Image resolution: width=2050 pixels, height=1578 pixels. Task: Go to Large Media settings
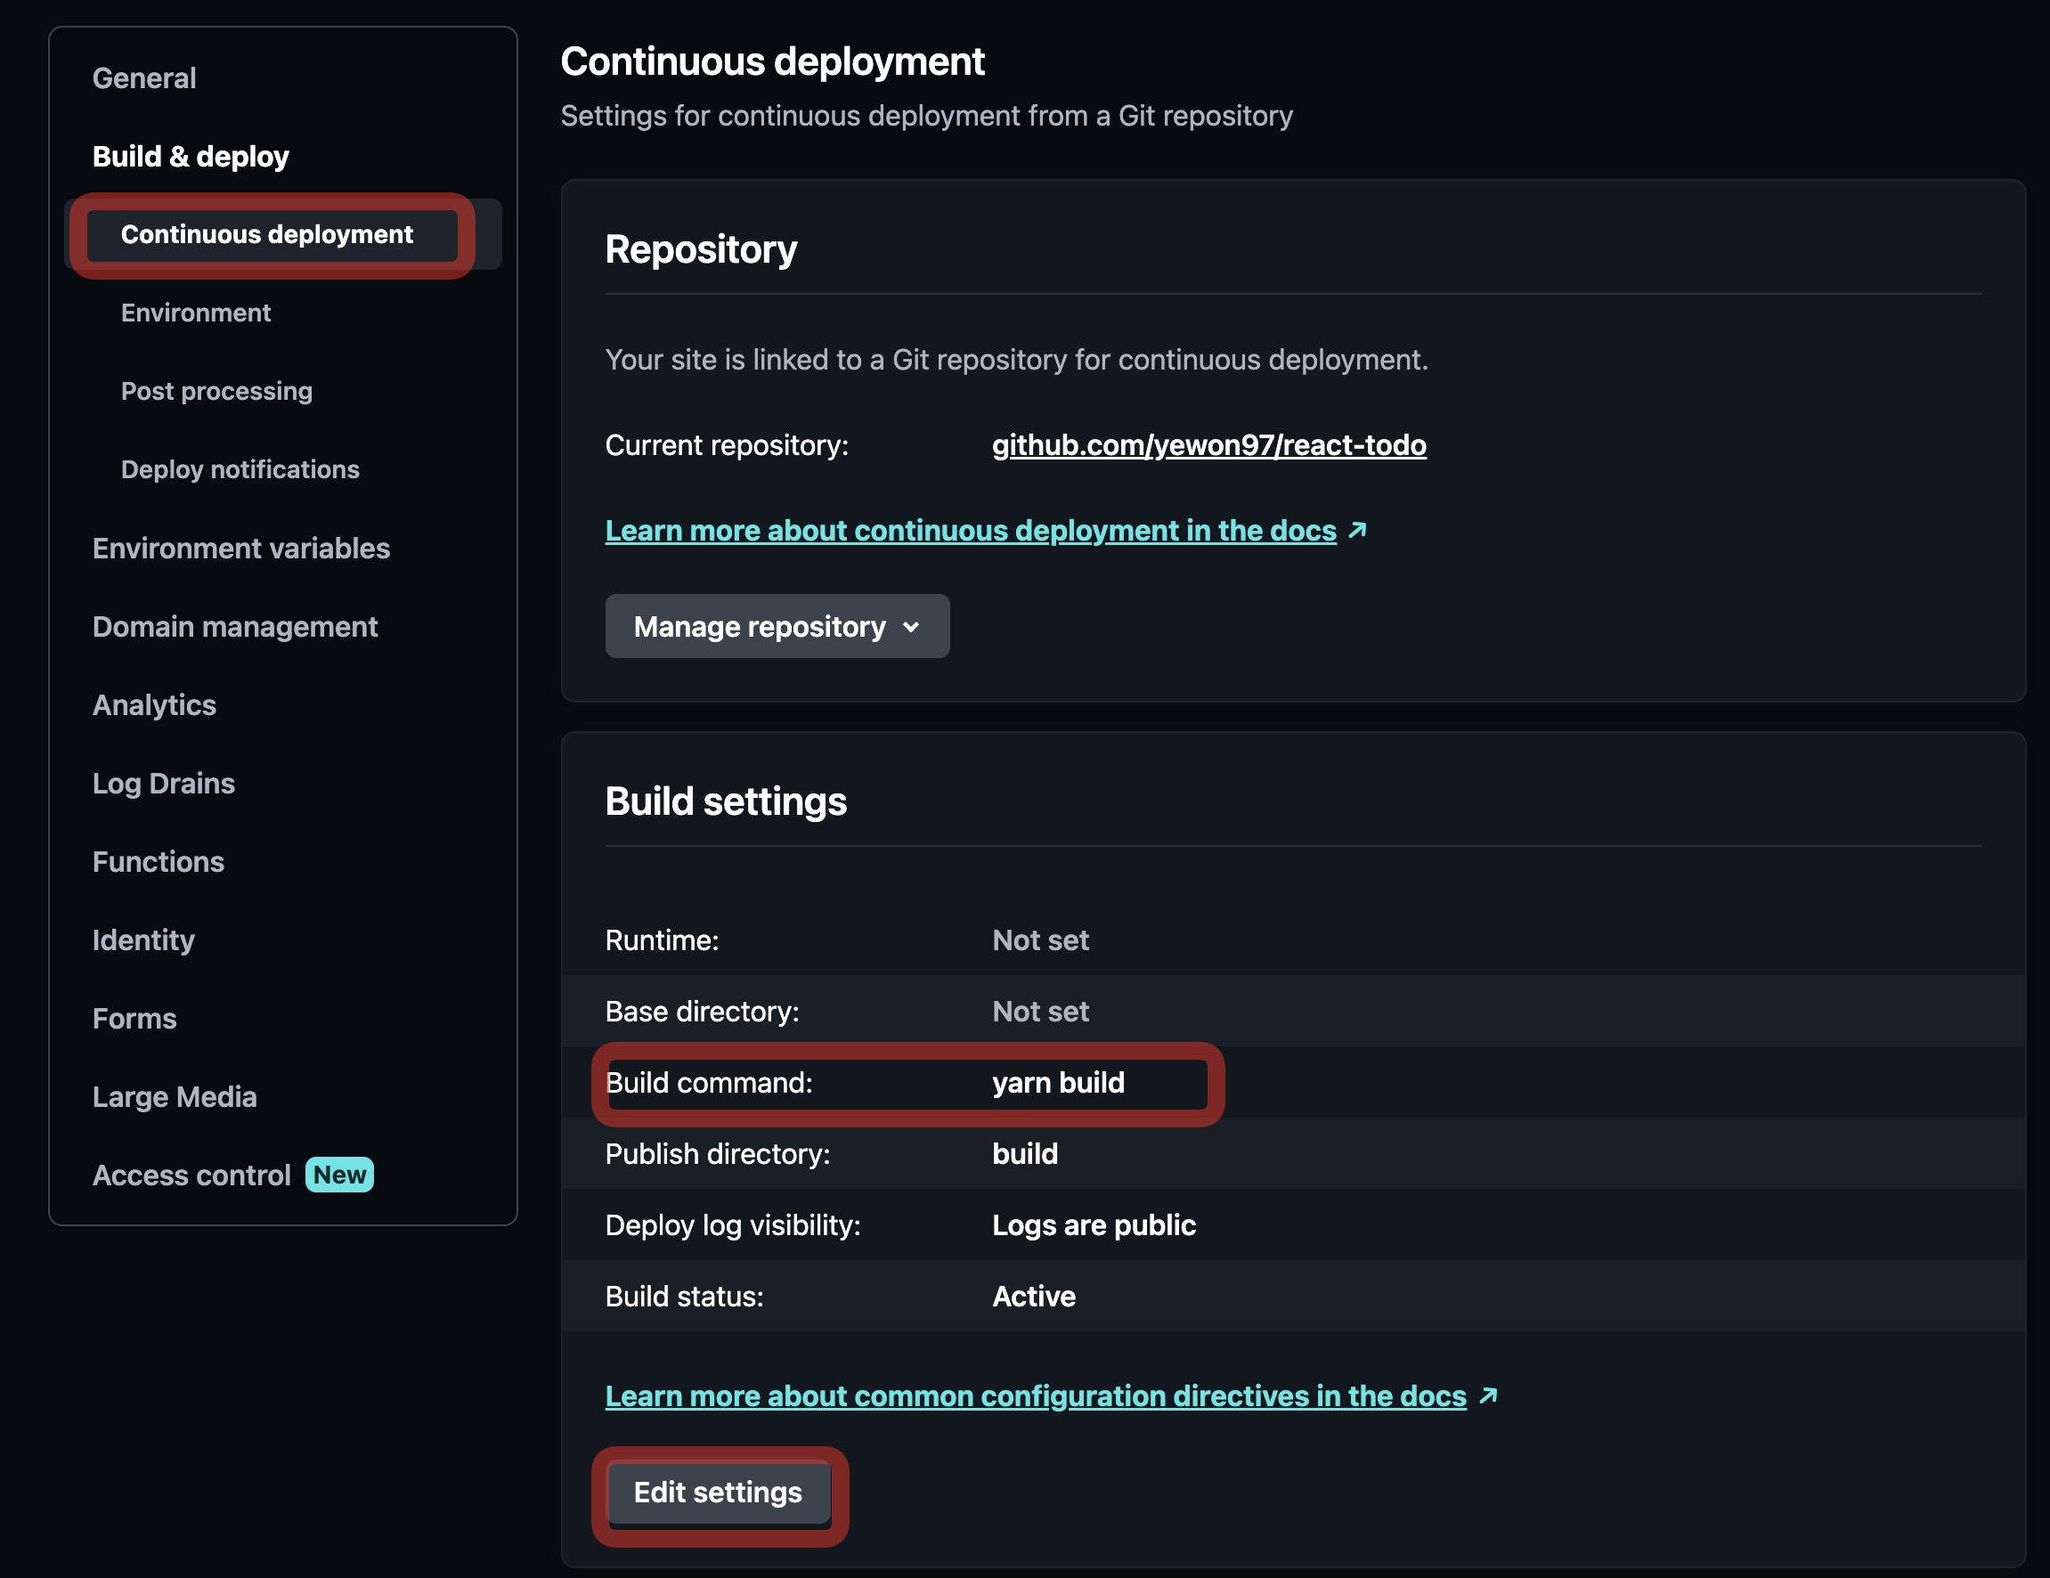tap(175, 1096)
